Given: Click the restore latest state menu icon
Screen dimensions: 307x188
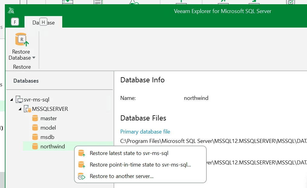Looking at the screenshot, I should pyautogui.click(x=82, y=153).
